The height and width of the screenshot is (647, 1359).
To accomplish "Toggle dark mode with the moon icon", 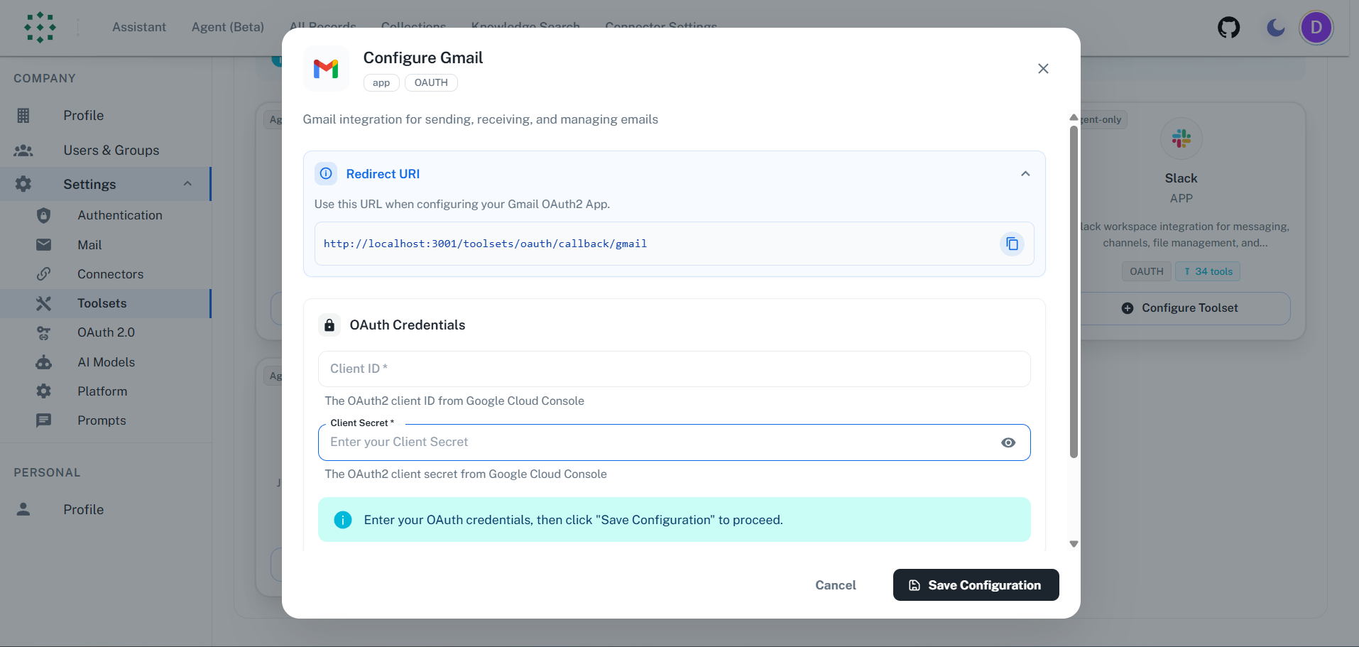I will pyautogui.click(x=1275, y=28).
